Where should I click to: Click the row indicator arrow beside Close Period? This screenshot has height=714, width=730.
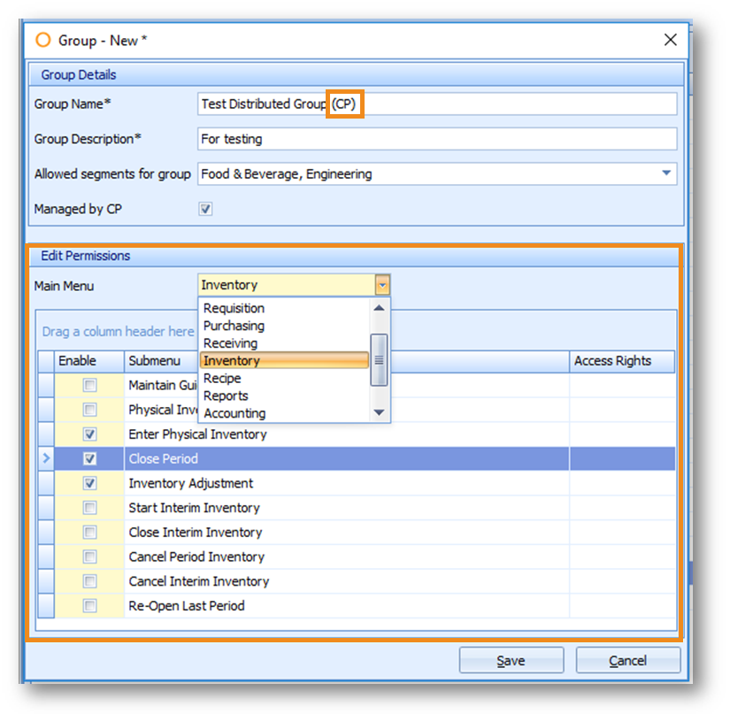tap(46, 458)
